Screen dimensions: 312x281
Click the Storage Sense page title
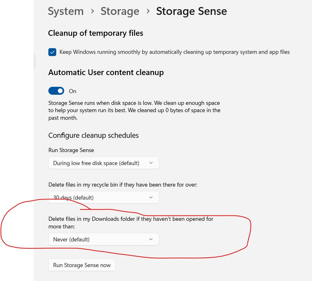[191, 11]
